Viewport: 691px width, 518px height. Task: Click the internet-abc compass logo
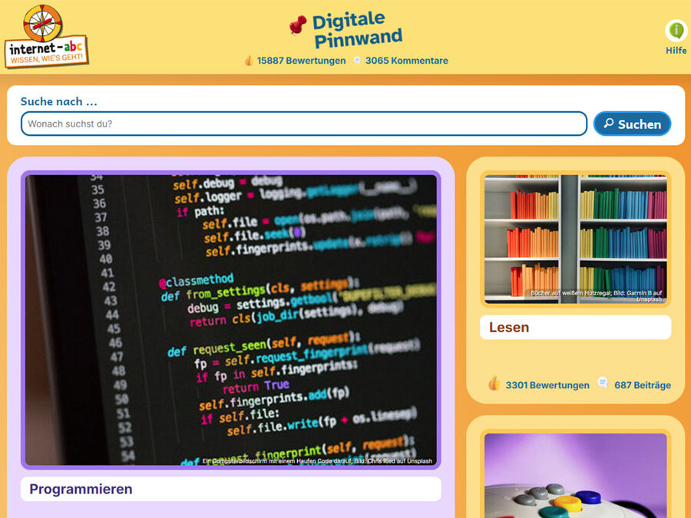click(46, 35)
